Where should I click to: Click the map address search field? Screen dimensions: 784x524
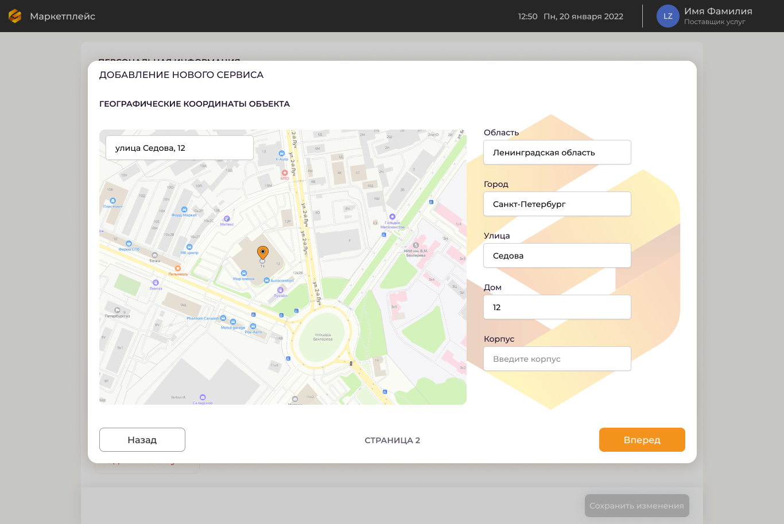180,148
